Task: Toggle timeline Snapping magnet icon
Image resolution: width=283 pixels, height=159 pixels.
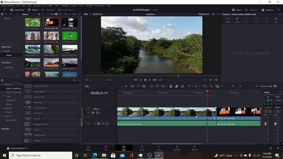Action: click(171, 87)
